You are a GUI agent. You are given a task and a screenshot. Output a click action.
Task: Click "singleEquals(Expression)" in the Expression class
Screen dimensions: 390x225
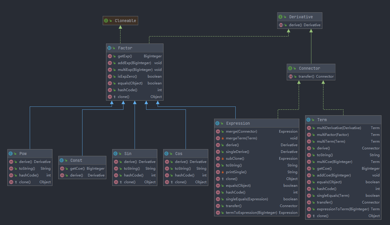pyautogui.click(x=247, y=199)
